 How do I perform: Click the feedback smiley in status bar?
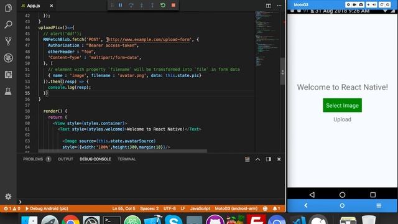click(x=265, y=208)
